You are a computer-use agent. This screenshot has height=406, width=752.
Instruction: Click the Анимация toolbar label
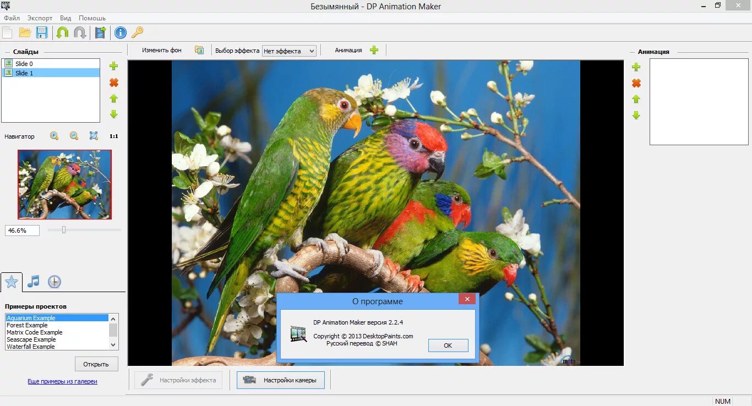coord(348,50)
